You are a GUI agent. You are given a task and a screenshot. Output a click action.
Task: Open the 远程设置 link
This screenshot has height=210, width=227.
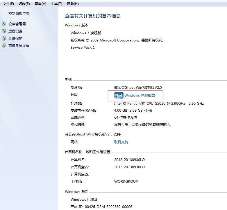[15, 31]
